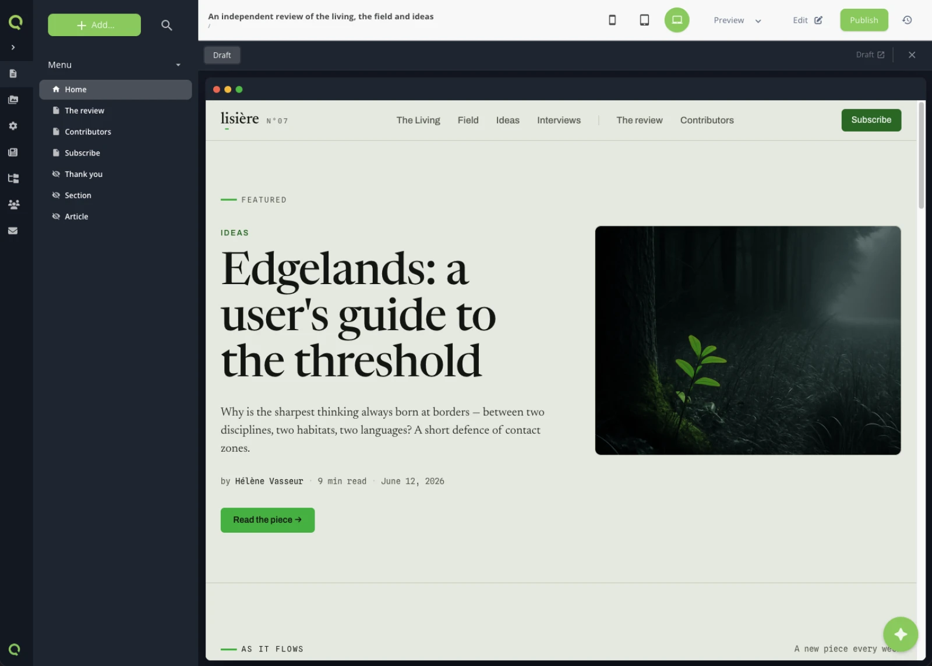Open the Pages icon in left rail
This screenshot has width=932, height=666.
pos(13,73)
